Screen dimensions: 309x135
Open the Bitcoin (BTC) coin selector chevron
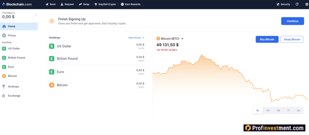(x=182, y=39)
